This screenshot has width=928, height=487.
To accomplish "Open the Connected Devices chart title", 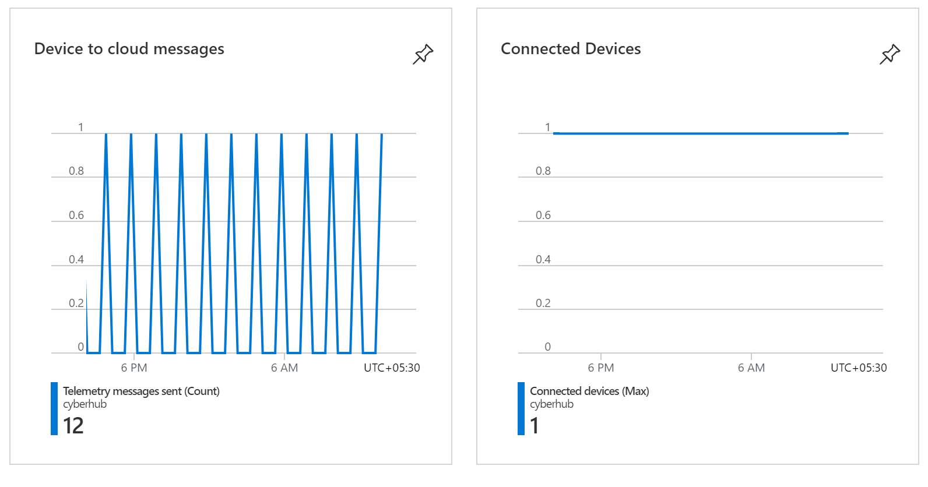I will pos(571,49).
